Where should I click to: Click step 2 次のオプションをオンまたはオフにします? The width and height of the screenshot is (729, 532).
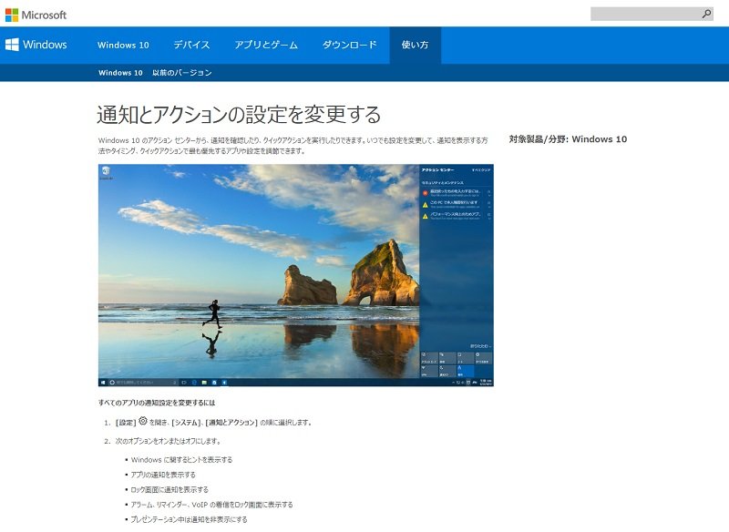(168, 441)
